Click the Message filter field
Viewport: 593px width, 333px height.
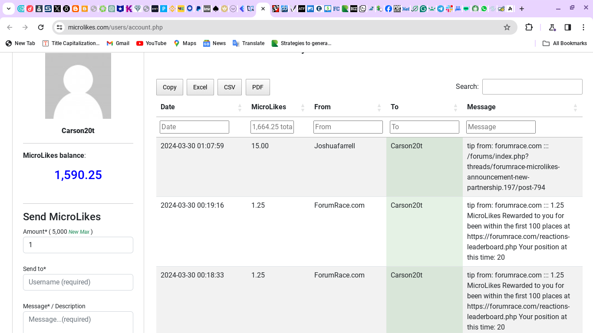(x=501, y=127)
